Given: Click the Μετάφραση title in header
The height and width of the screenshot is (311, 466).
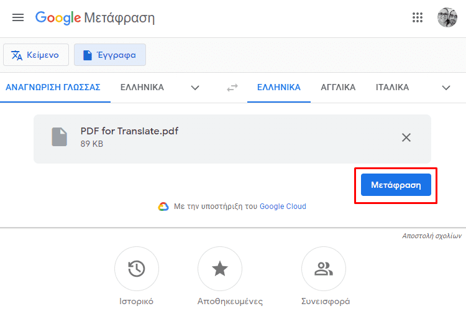Looking at the screenshot, I should 119,18.
